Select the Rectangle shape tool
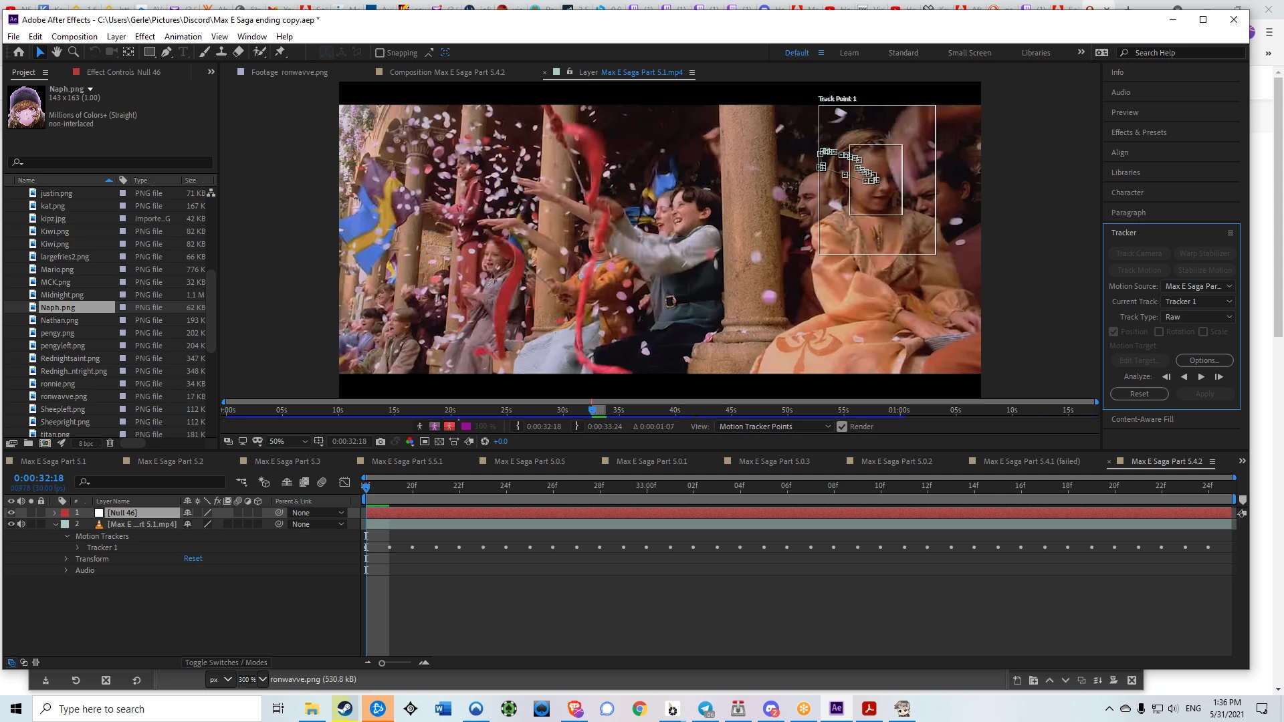Screen dimensions: 1284x722 [150, 52]
